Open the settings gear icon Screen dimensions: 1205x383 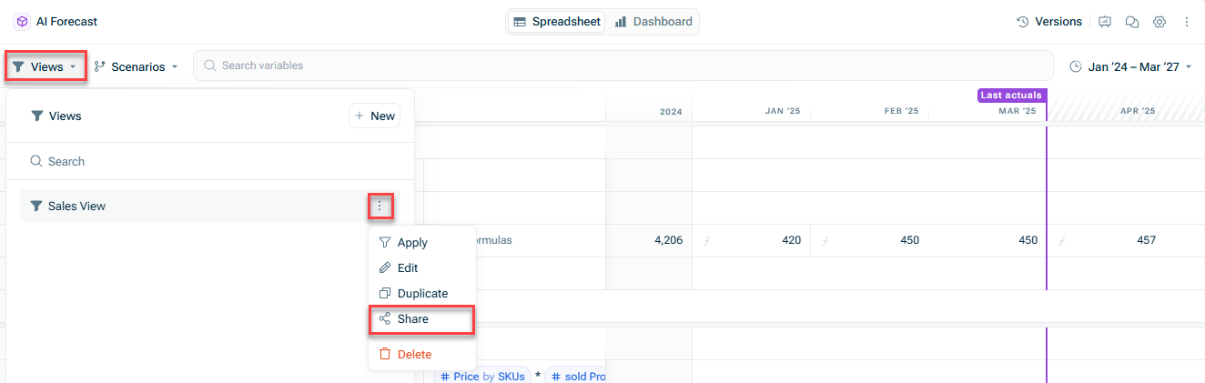click(1159, 22)
